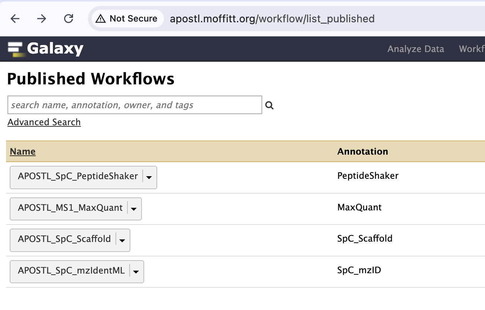The width and height of the screenshot is (485, 310).
Task: Focus the workflow search text field
Action: [134, 105]
